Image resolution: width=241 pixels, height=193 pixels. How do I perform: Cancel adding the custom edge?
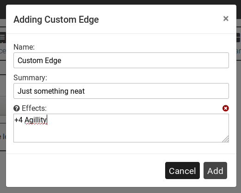point(182,171)
